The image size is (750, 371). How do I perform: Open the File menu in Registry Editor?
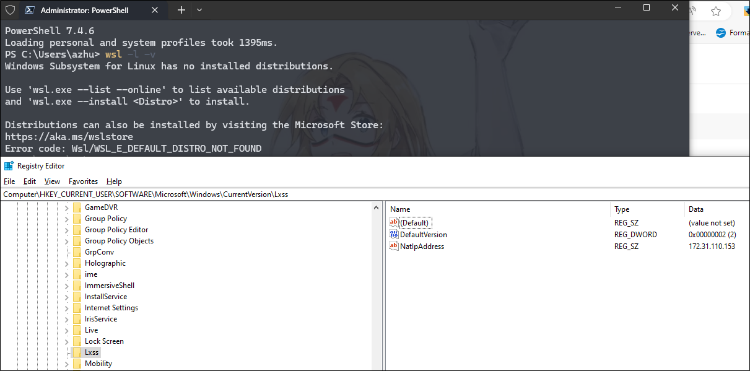coord(9,181)
